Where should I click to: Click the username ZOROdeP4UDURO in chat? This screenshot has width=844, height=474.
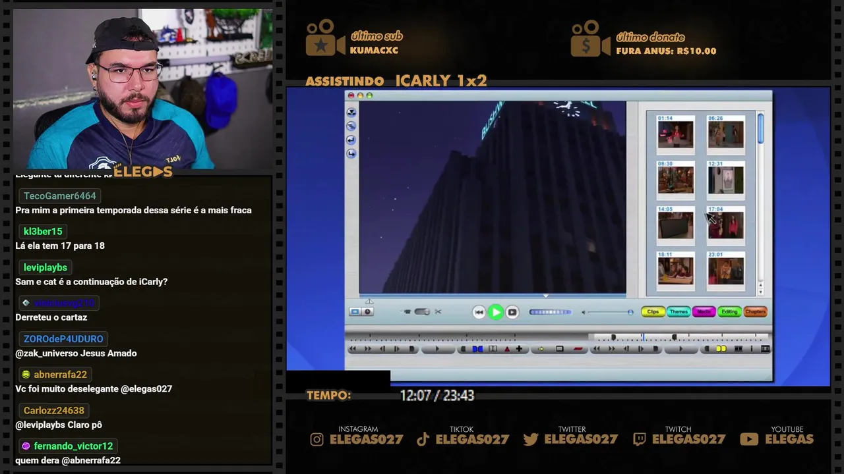[x=63, y=338]
